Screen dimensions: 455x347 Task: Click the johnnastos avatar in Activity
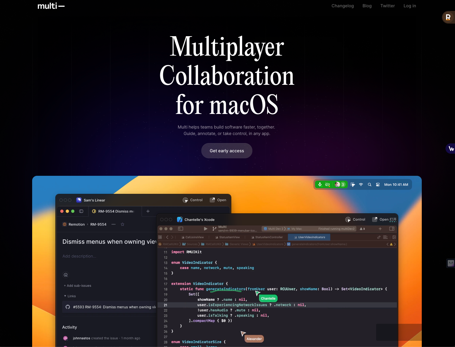tap(65, 338)
